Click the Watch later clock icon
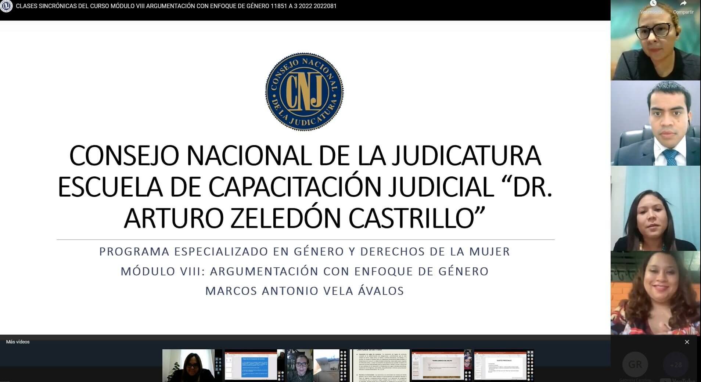Image resolution: width=701 pixels, height=382 pixels. coord(653,4)
